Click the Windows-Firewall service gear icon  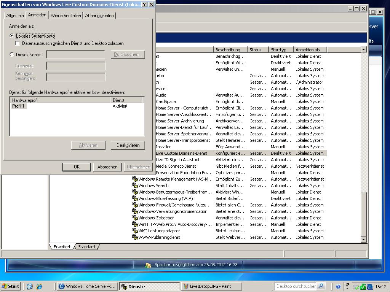pos(134,205)
